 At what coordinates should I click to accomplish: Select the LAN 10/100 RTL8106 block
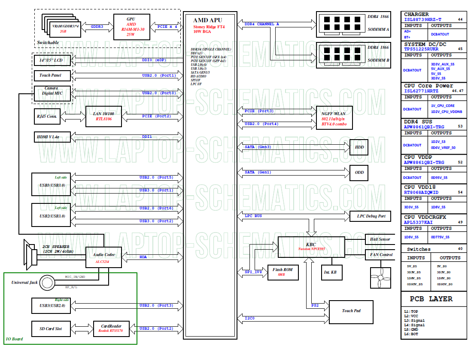tap(103, 116)
